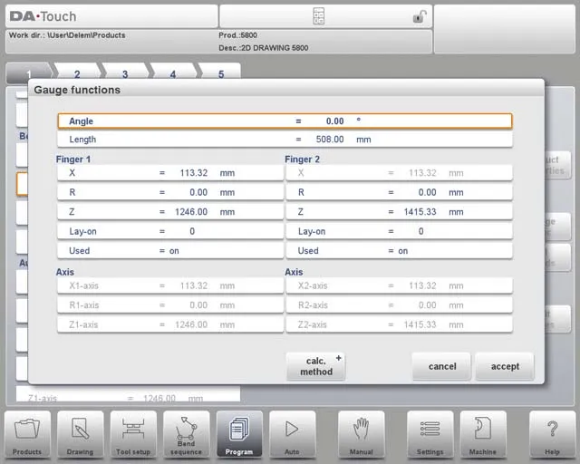Image resolution: width=580 pixels, height=464 pixels.
Task: Select bend step tab 4
Action: coord(173,74)
